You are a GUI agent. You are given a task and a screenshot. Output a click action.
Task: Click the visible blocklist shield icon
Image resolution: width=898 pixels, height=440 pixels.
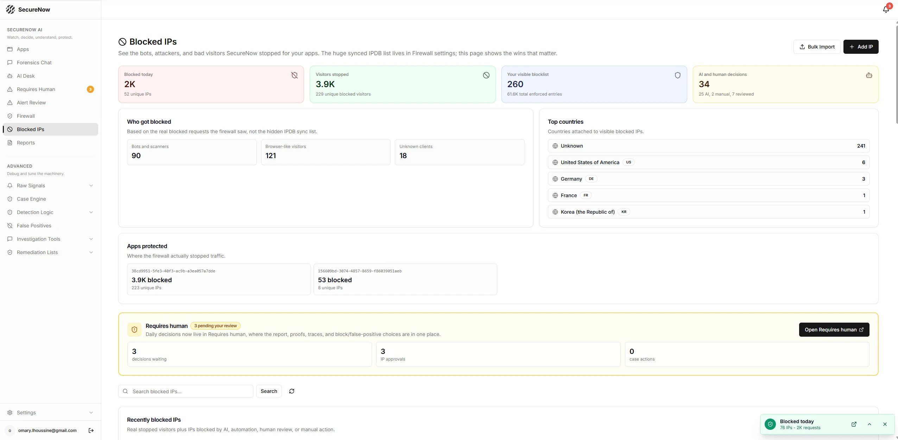point(677,75)
